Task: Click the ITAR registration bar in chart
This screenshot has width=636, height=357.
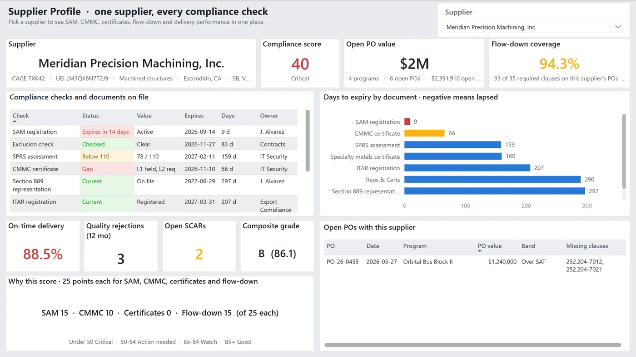Action: (x=467, y=168)
